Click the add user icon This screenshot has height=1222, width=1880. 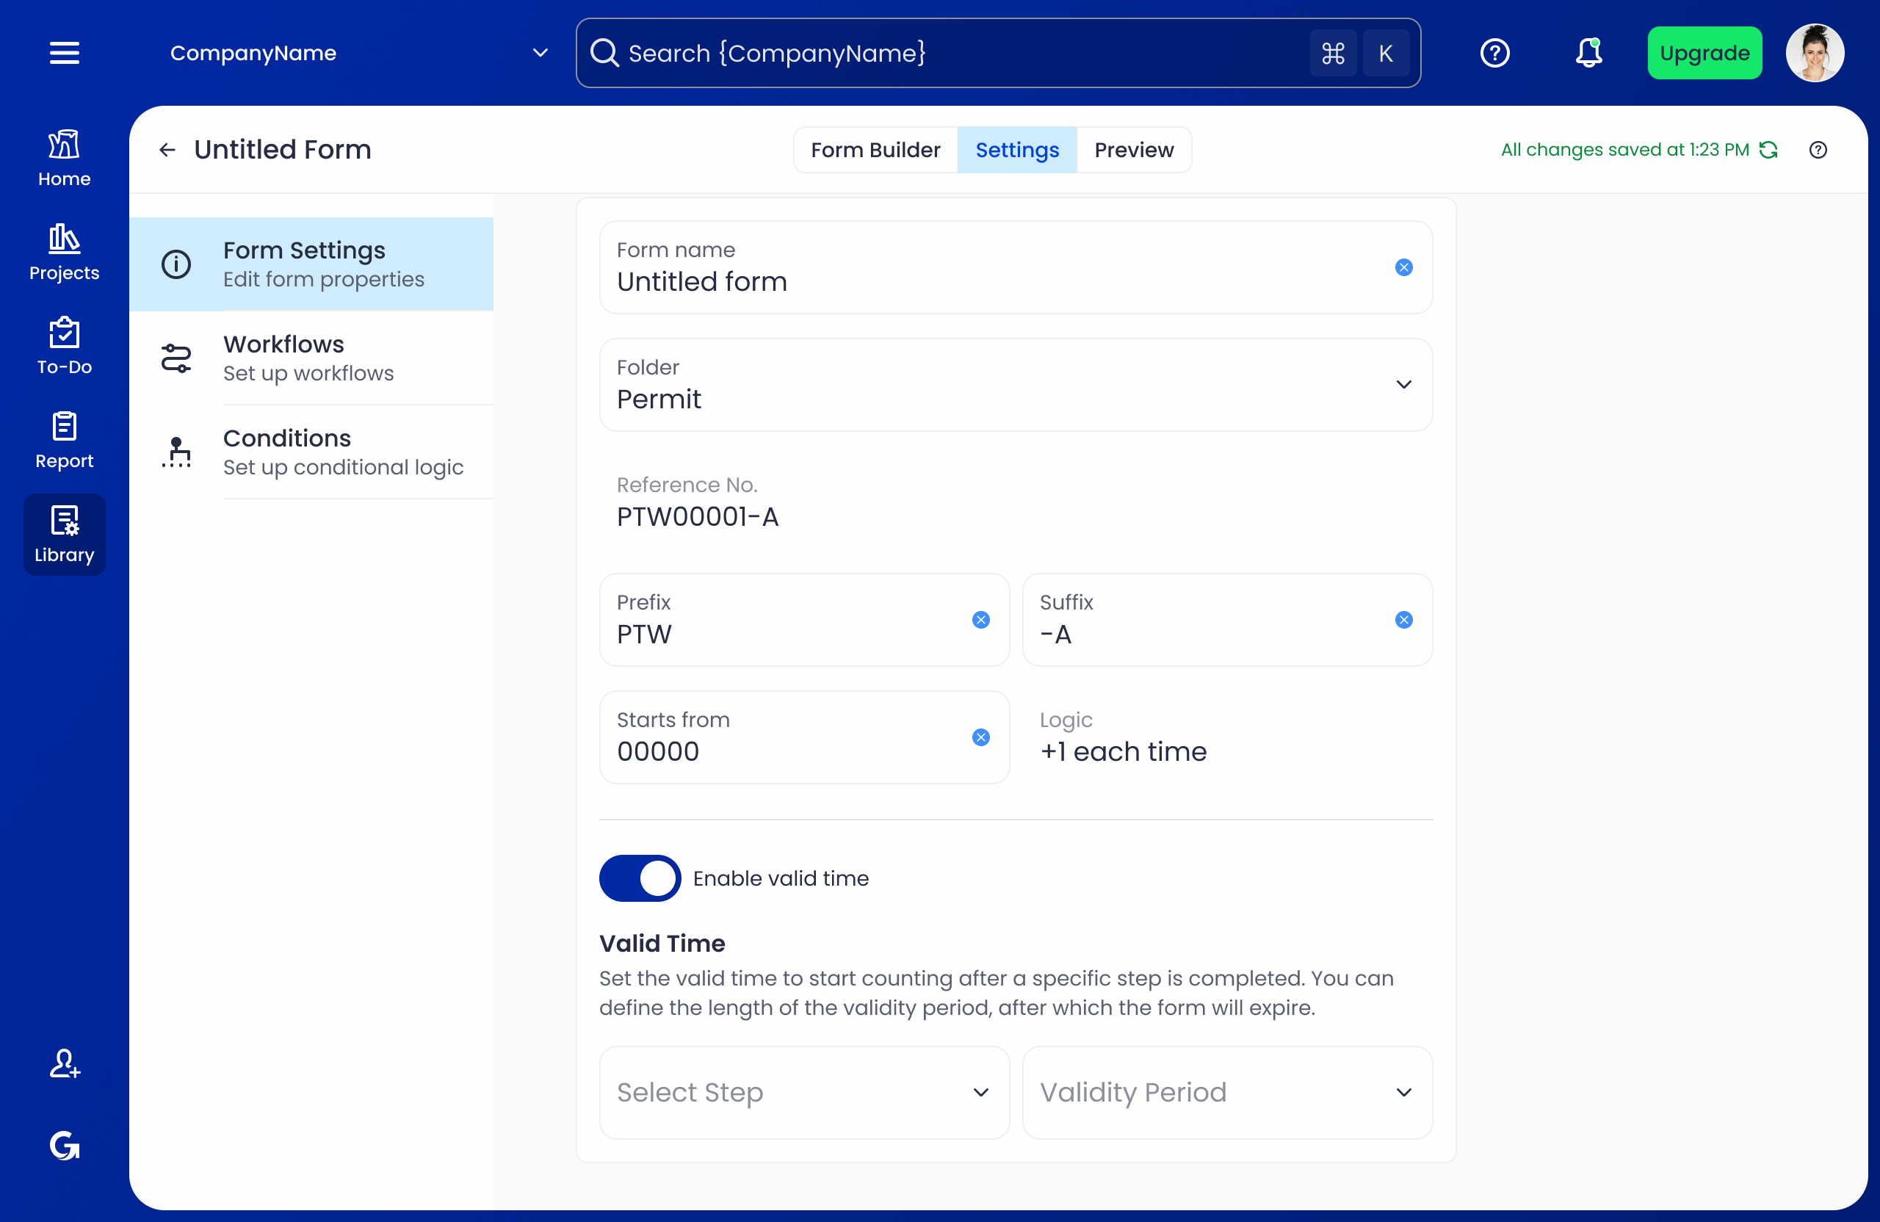tap(64, 1063)
